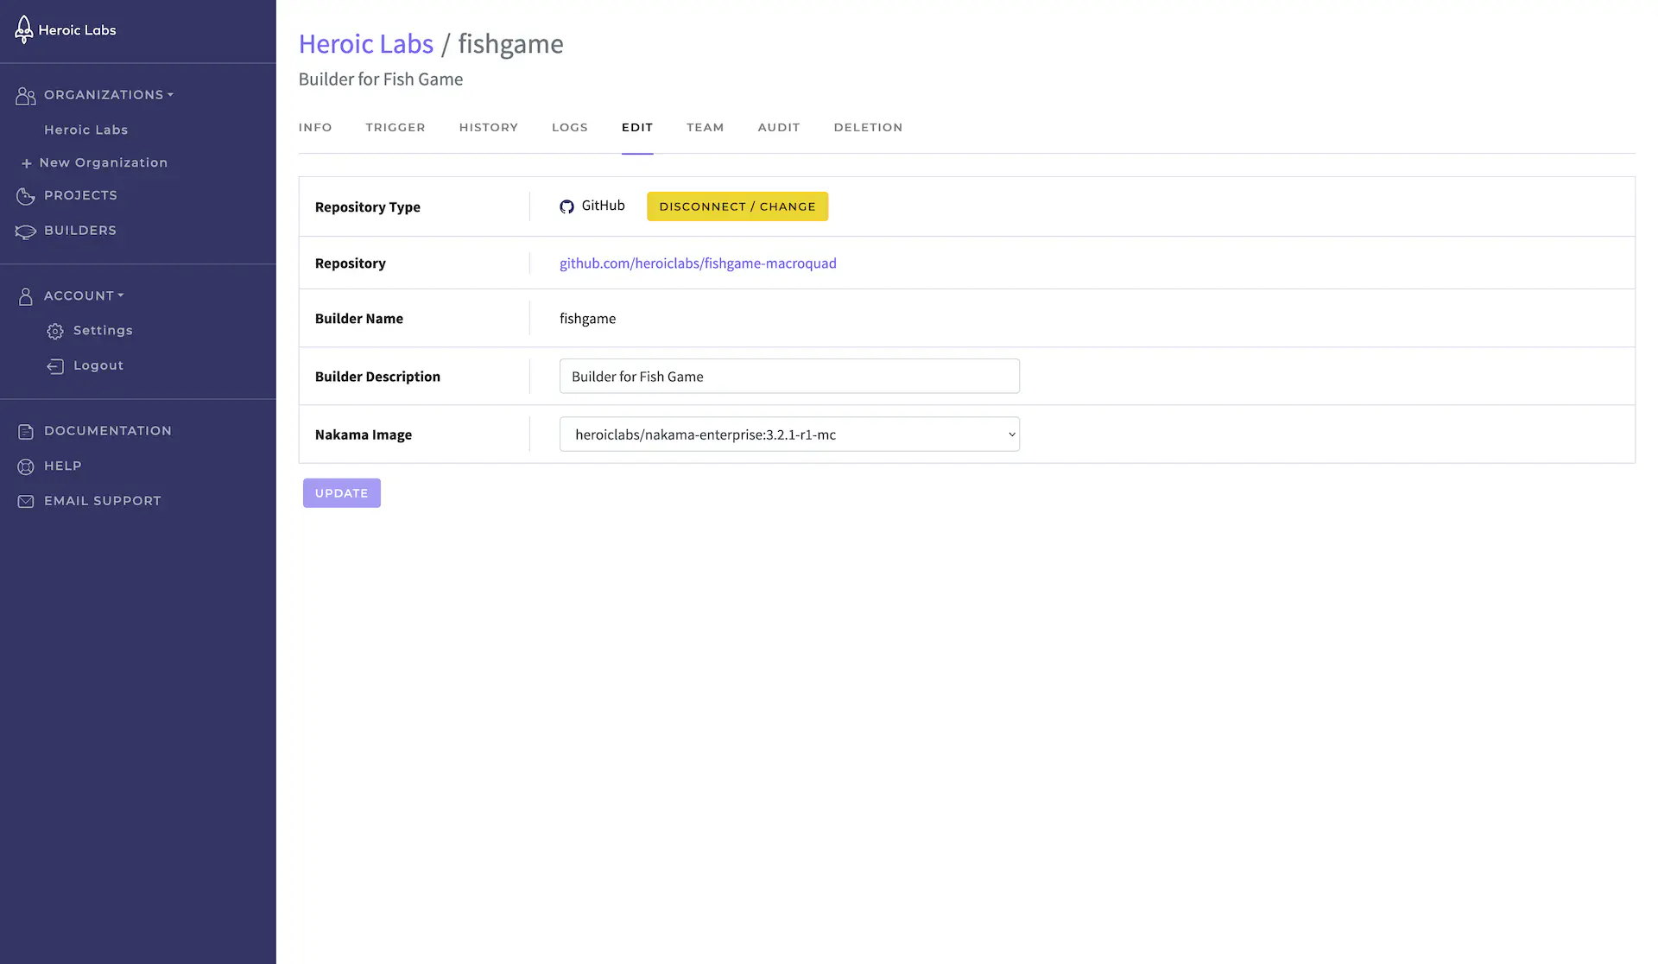Collapse the Account menu caret
Screen dimensions: 1658x964
[121, 295]
